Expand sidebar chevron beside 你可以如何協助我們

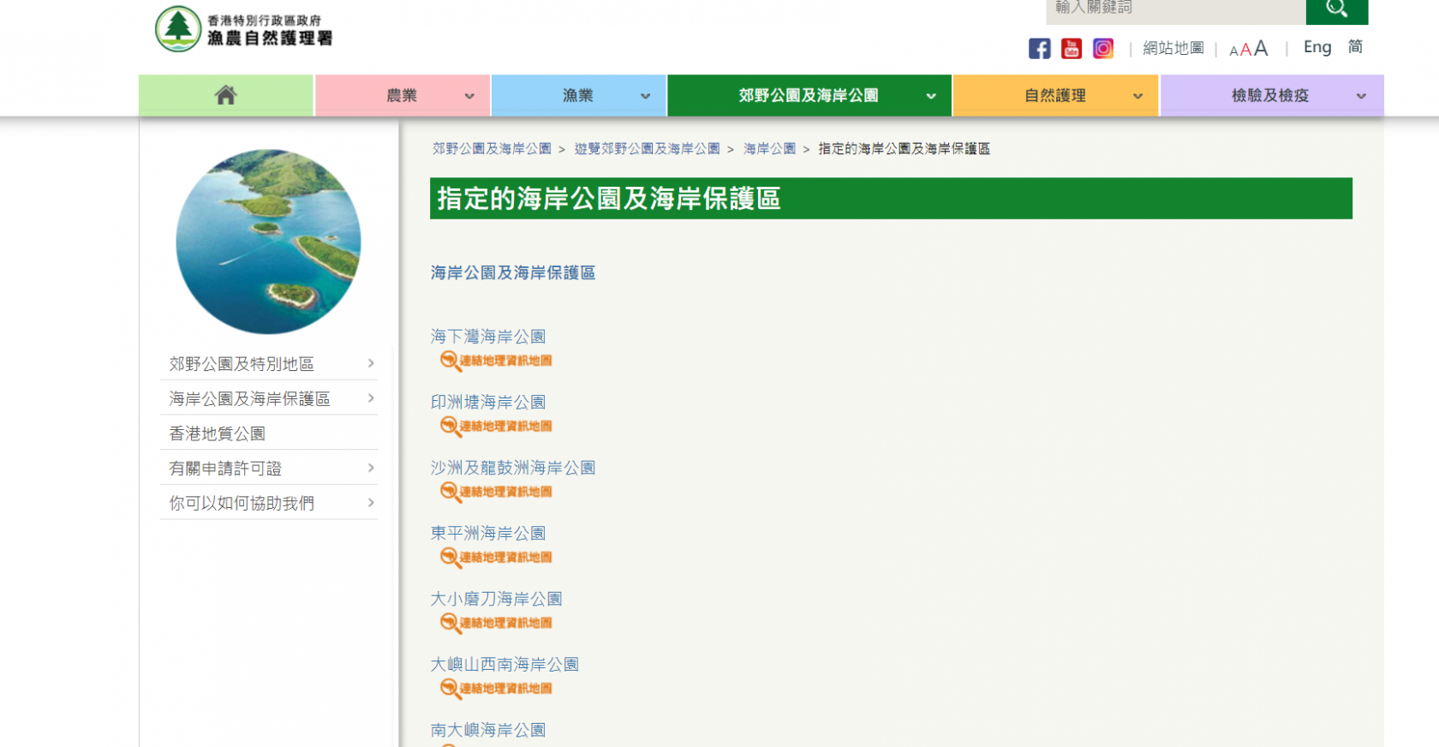371,502
